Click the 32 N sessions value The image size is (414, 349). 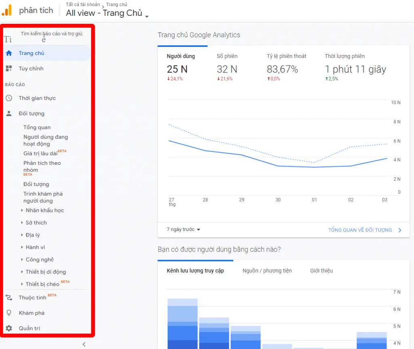(227, 69)
